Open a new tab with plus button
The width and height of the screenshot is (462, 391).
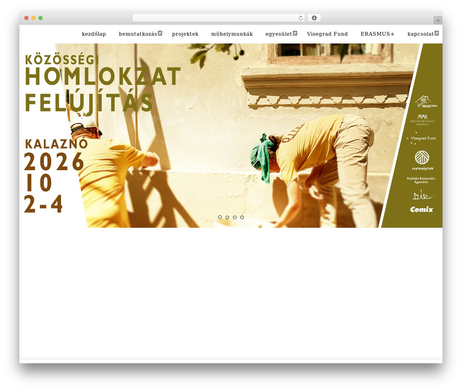[x=438, y=21]
